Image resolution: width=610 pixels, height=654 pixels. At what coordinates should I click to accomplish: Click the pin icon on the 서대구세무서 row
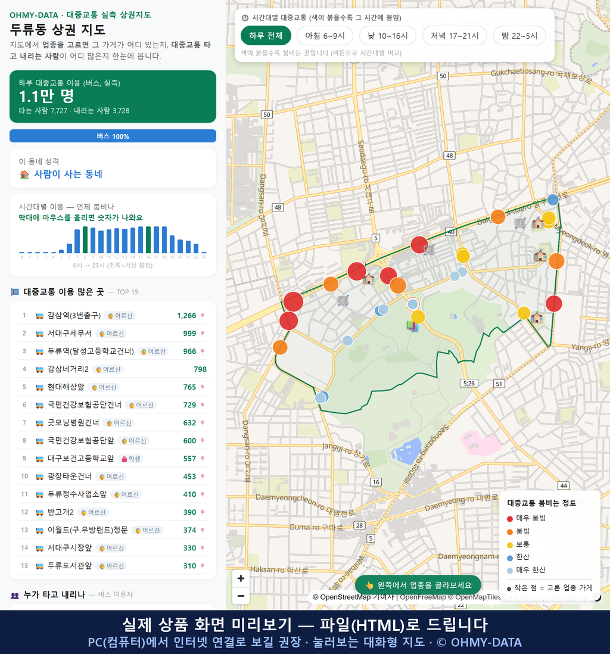click(x=203, y=334)
